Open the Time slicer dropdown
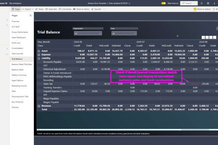The width and height of the screenshot is (218, 145). point(124,33)
